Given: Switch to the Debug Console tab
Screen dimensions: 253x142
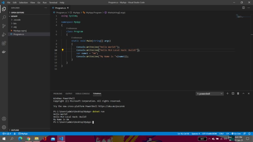Looking at the screenshot, I should coord(83,94).
